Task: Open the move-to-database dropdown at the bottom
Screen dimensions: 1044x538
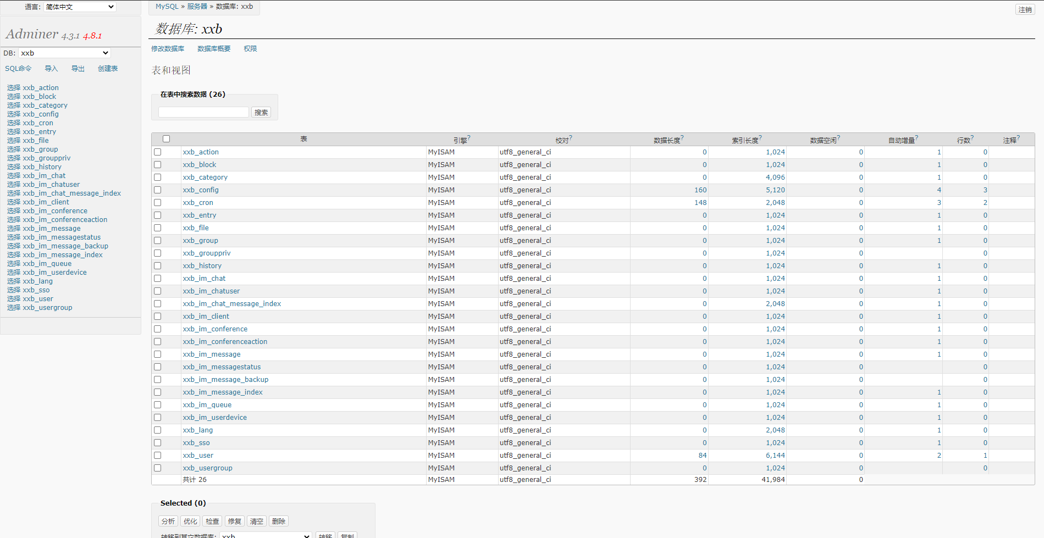Action: [266, 535]
